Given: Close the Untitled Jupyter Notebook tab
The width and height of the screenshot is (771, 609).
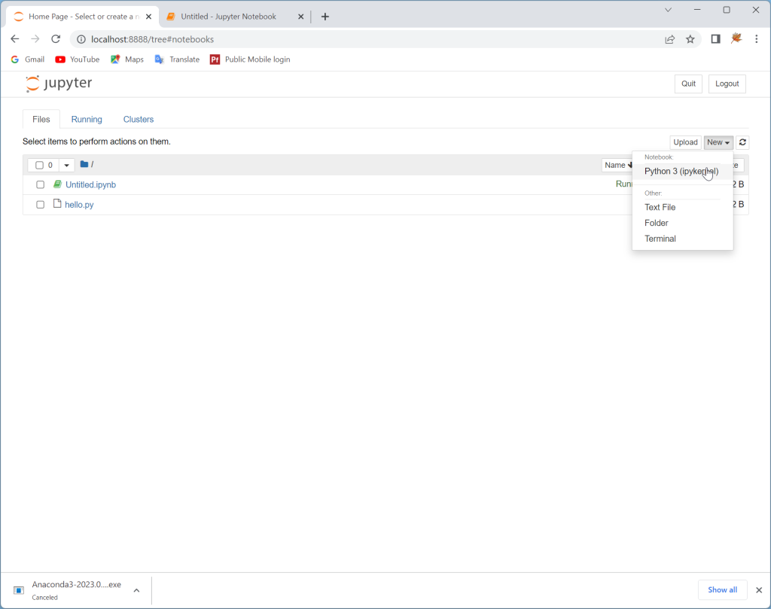Looking at the screenshot, I should click(300, 17).
